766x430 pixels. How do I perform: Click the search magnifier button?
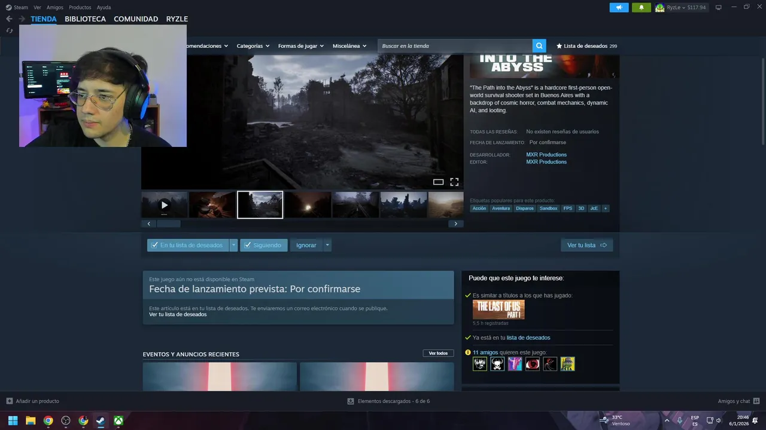tap(539, 46)
